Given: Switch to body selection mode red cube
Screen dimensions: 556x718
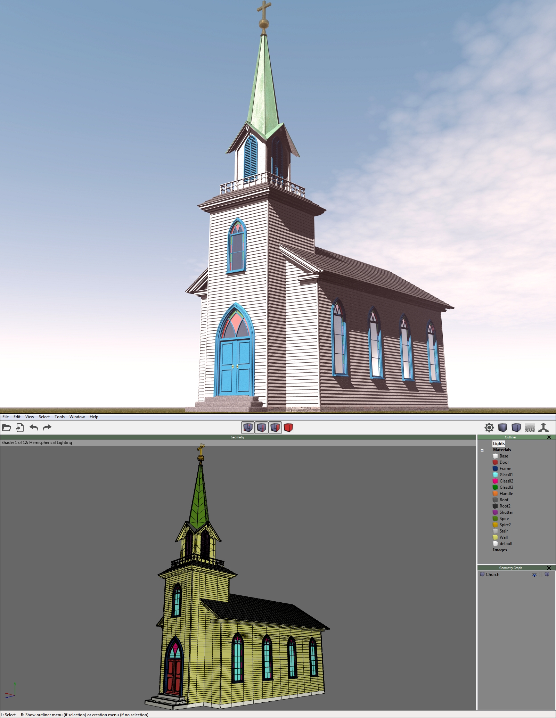Looking at the screenshot, I should pos(288,428).
